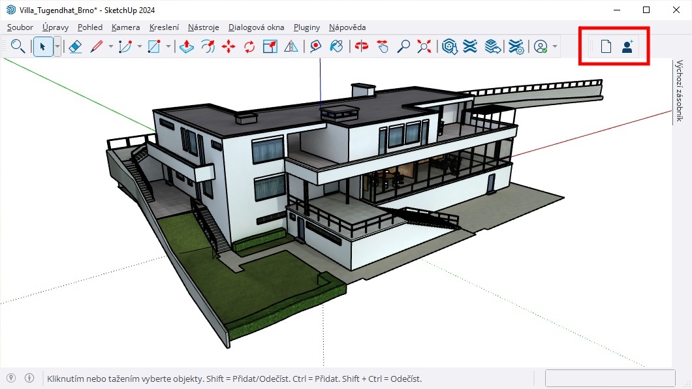The image size is (692, 389).
Task: Activate the Push/Pull tool
Action: tap(187, 46)
